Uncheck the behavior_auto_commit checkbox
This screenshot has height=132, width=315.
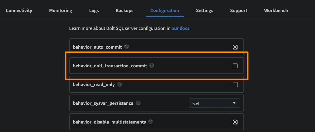point(235,47)
